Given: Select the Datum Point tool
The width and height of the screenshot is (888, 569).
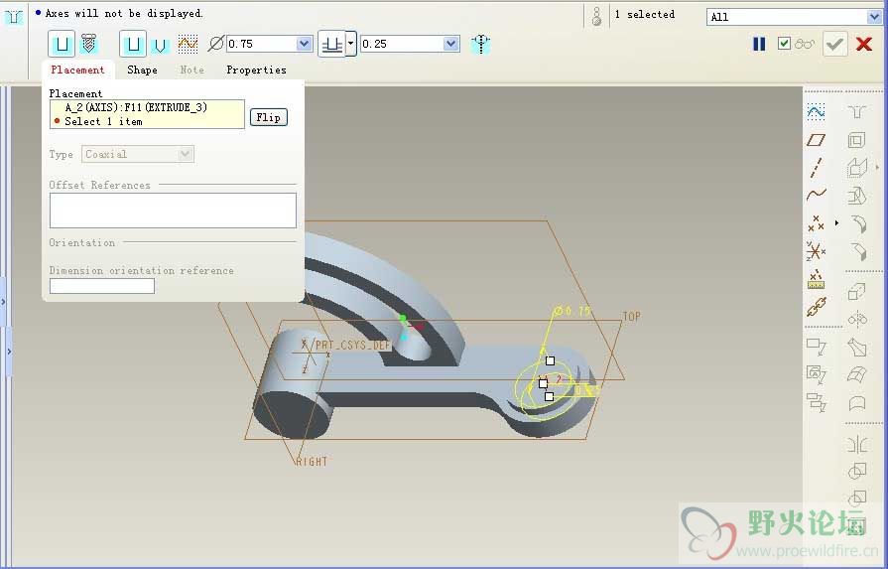Looking at the screenshot, I should tap(817, 223).
